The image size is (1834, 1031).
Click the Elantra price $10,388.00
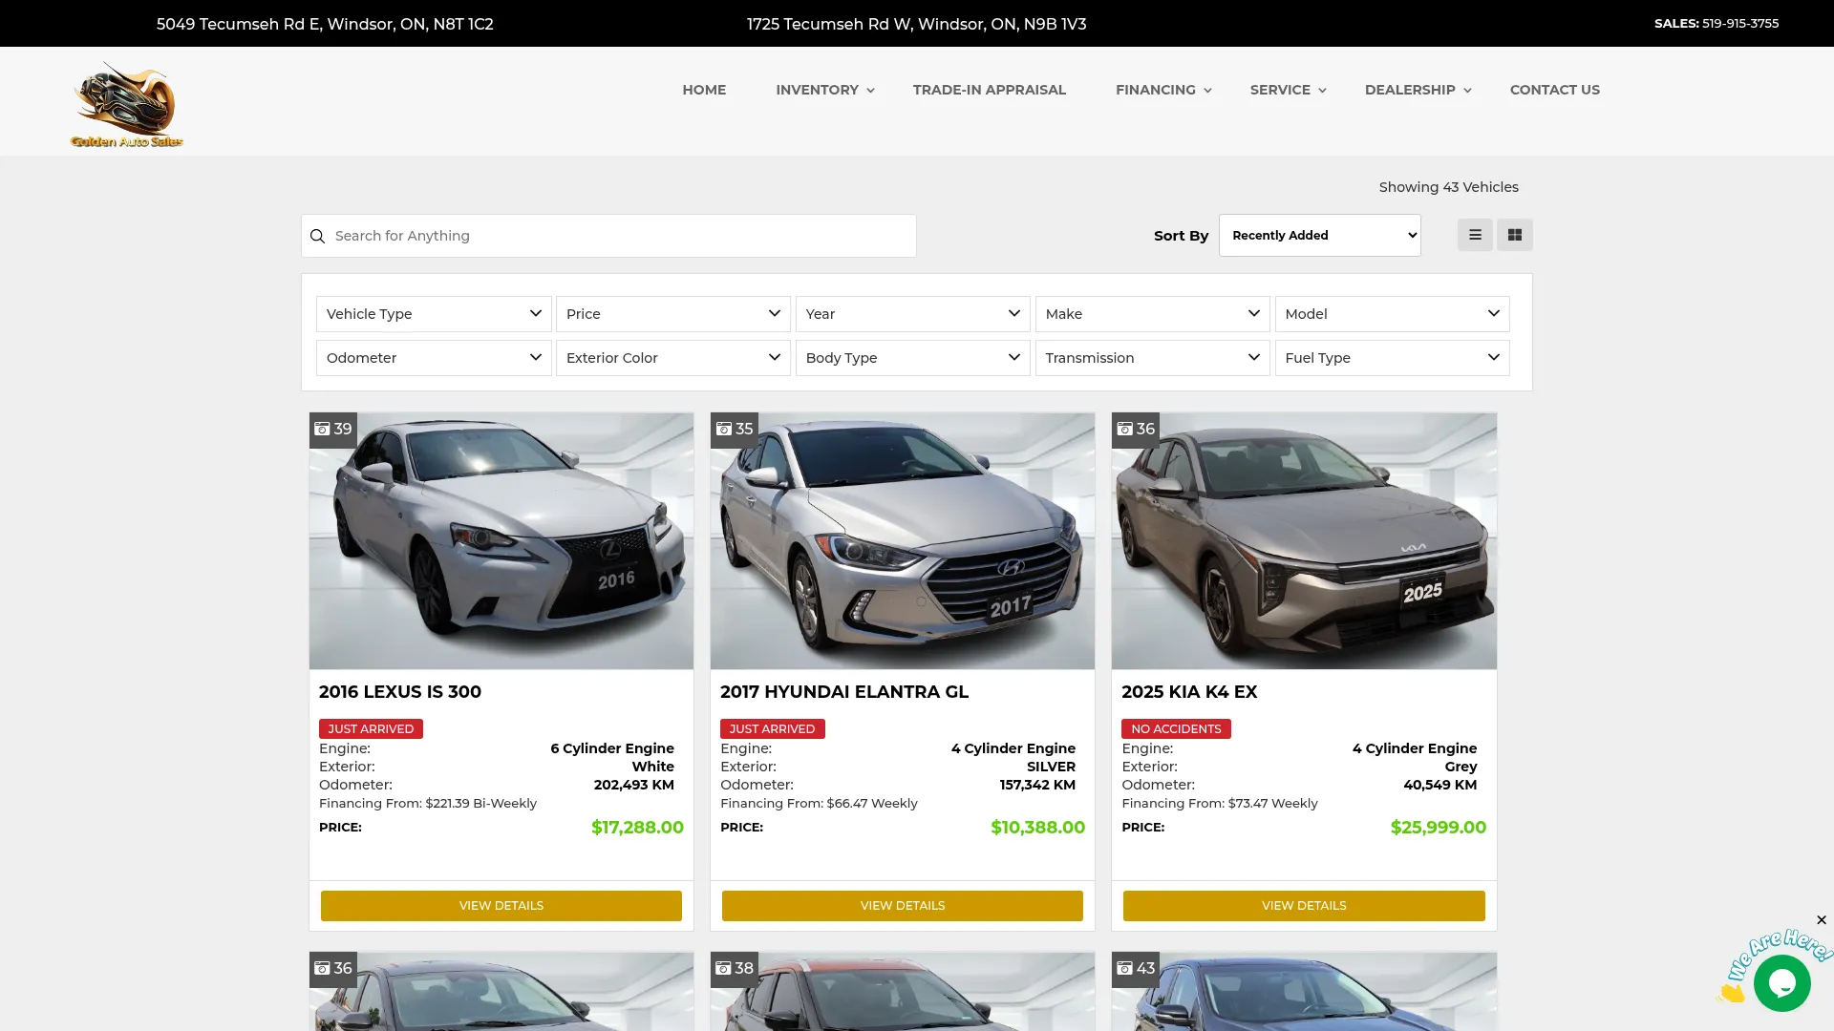[1037, 828]
